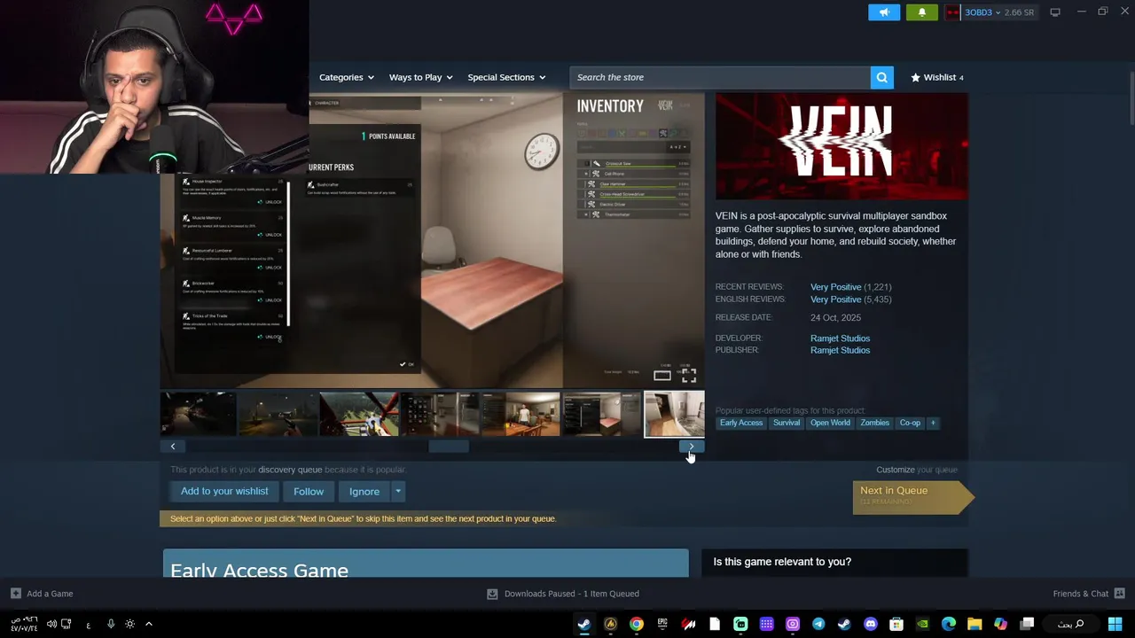Open Steam announcements megaphone button
Image resolution: width=1135 pixels, height=638 pixels.
[884, 12]
